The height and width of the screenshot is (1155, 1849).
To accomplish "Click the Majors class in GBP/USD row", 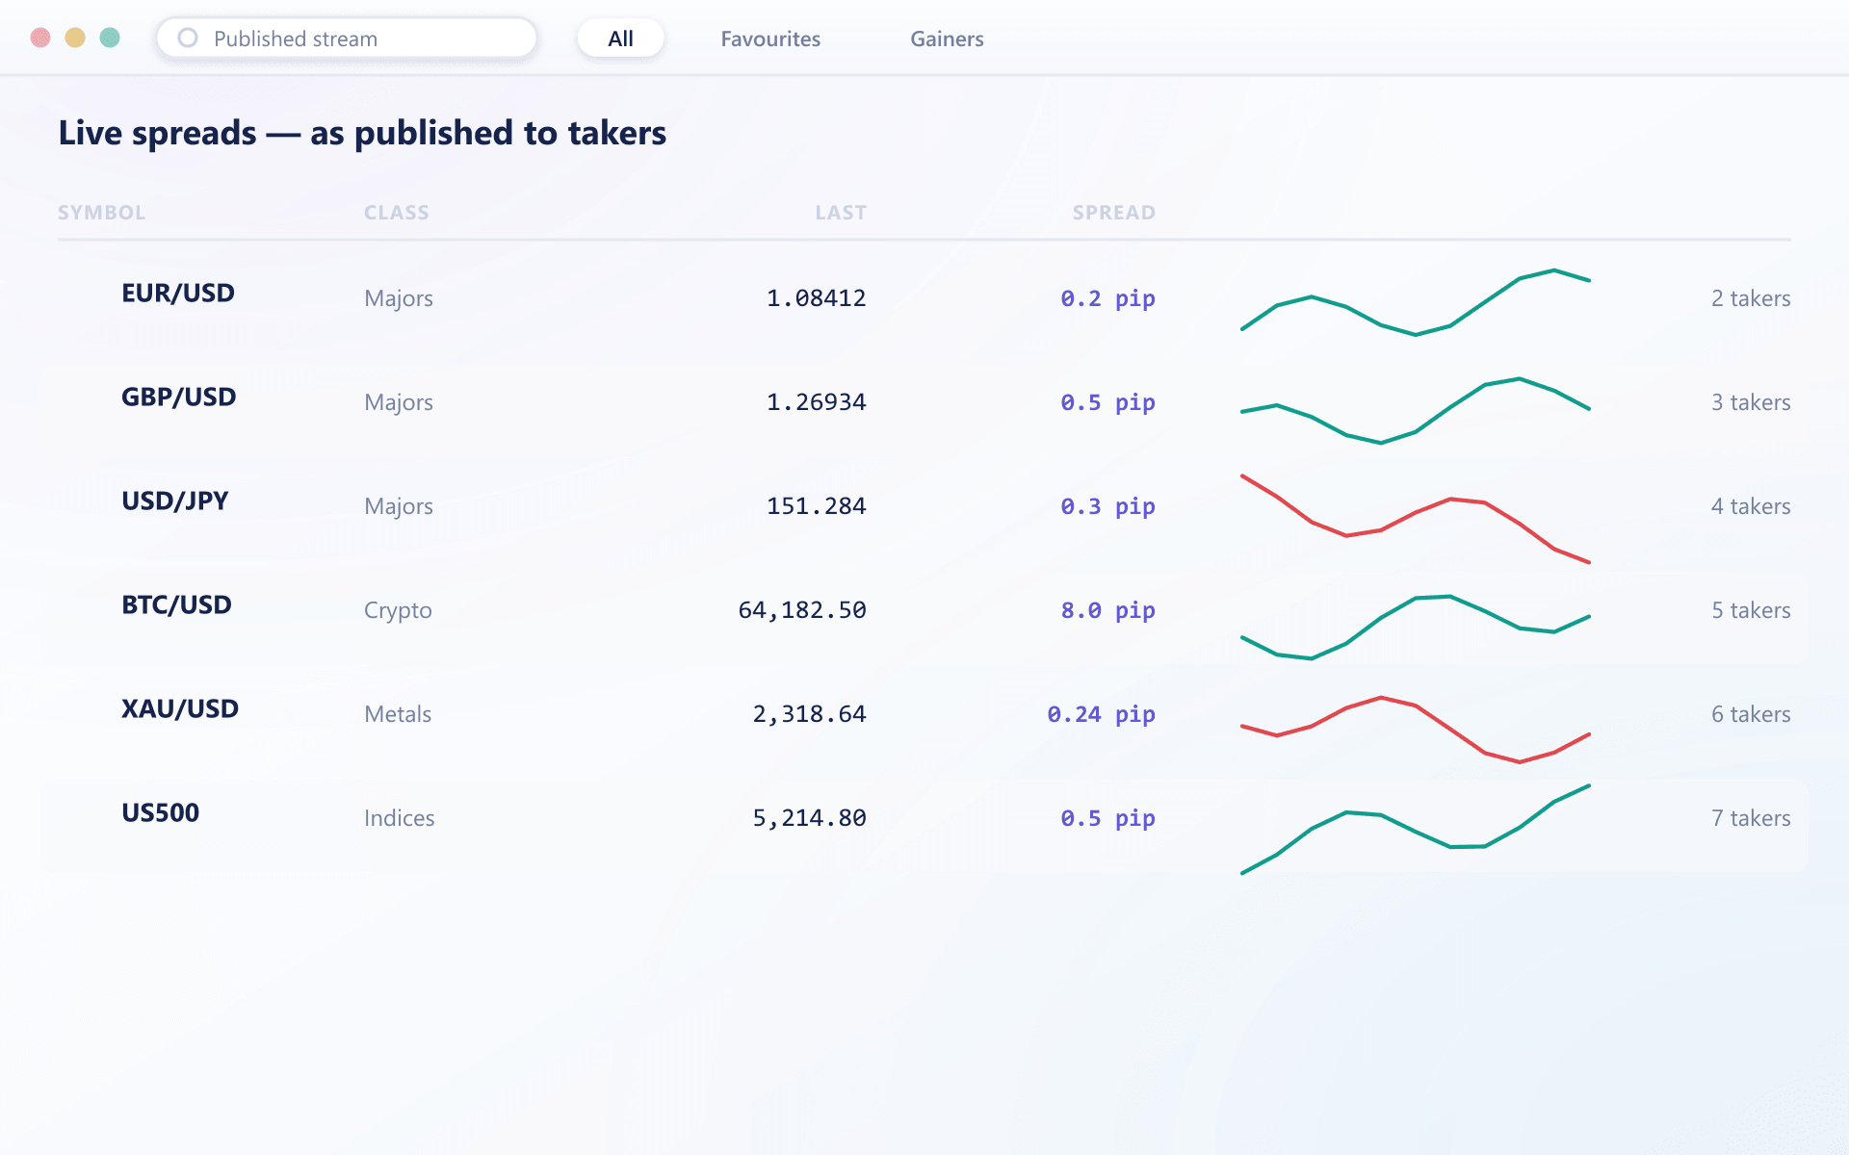I will (399, 402).
